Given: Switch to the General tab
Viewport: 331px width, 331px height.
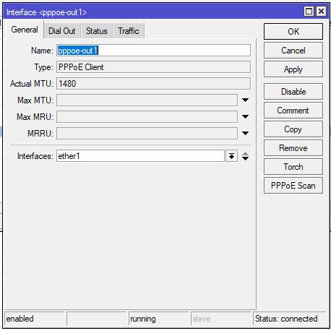Looking at the screenshot, I should point(25,30).
